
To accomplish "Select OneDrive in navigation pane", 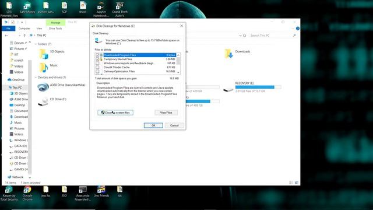I will [x=16, y=80].
